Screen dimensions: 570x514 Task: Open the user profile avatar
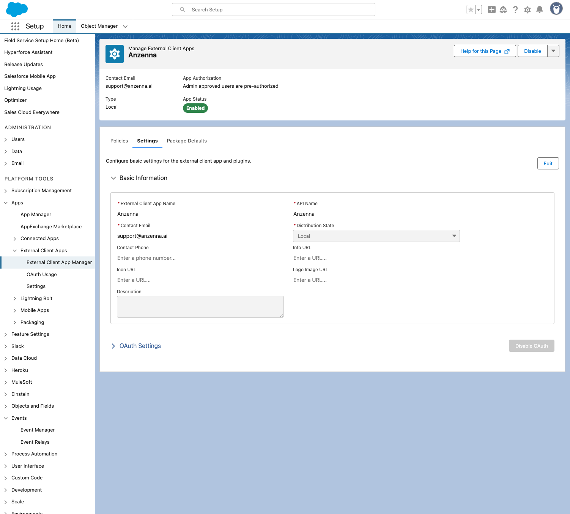[x=556, y=9]
